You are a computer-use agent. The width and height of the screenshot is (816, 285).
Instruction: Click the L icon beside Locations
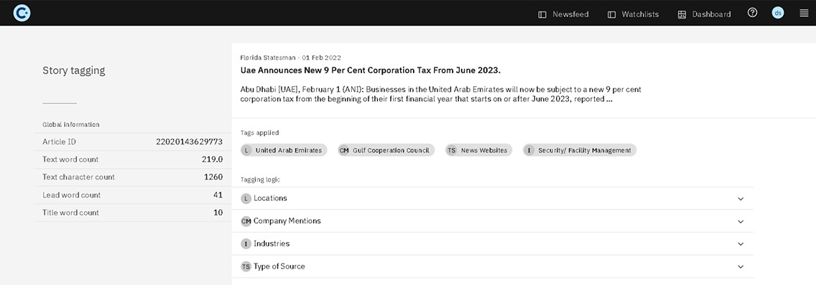(246, 199)
